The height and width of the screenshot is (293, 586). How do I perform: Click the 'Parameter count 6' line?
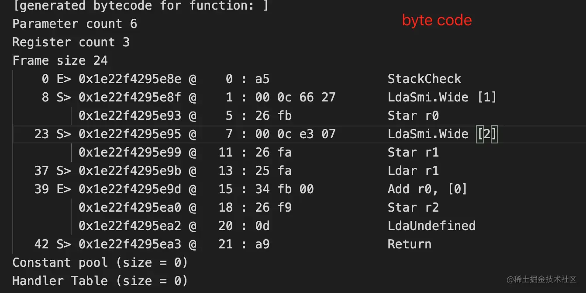75,24
